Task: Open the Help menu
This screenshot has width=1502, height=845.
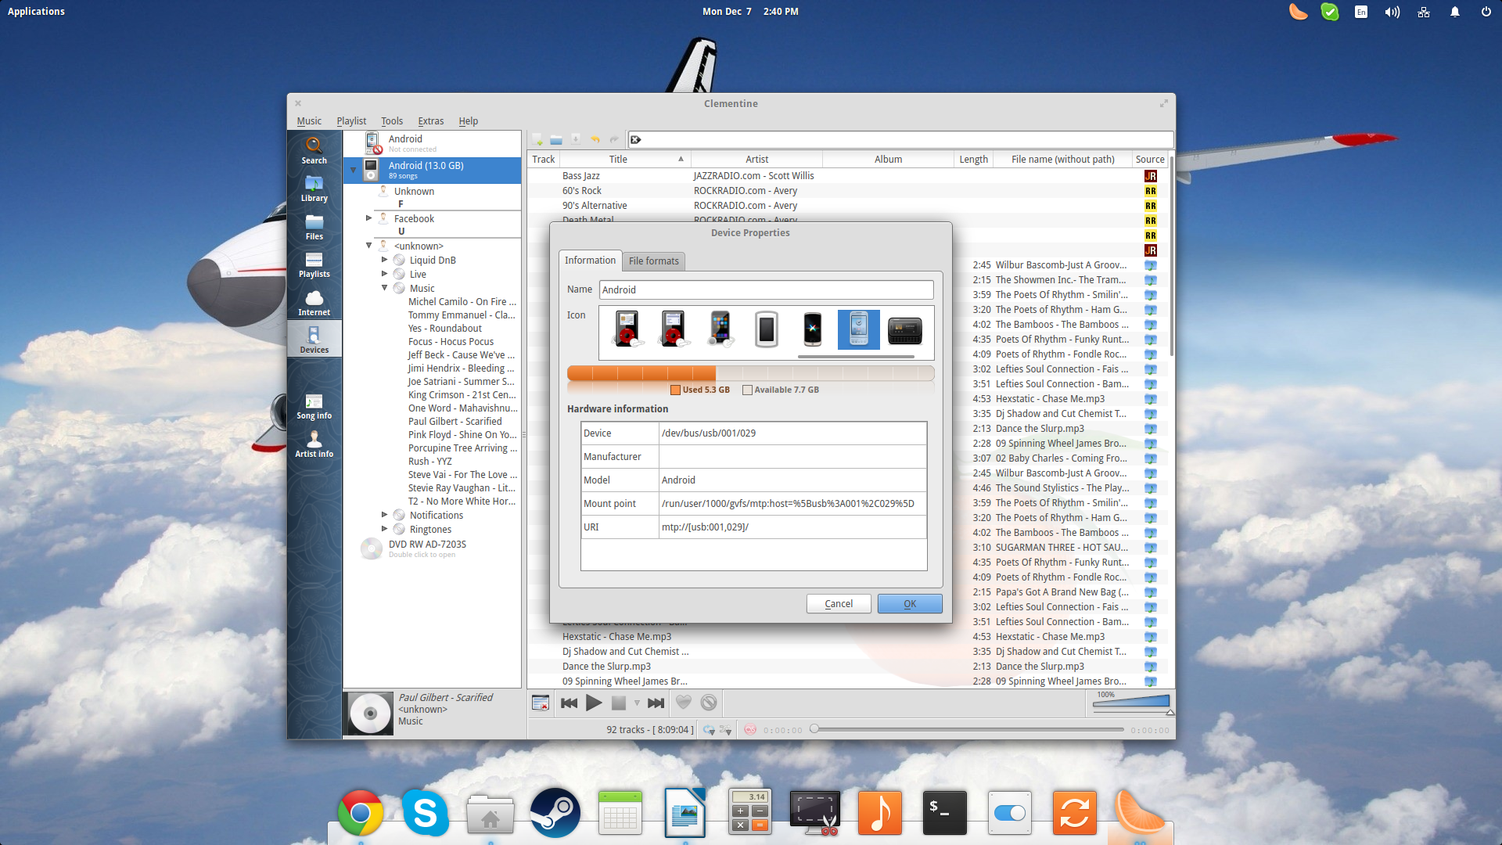Action: (468, 120)
